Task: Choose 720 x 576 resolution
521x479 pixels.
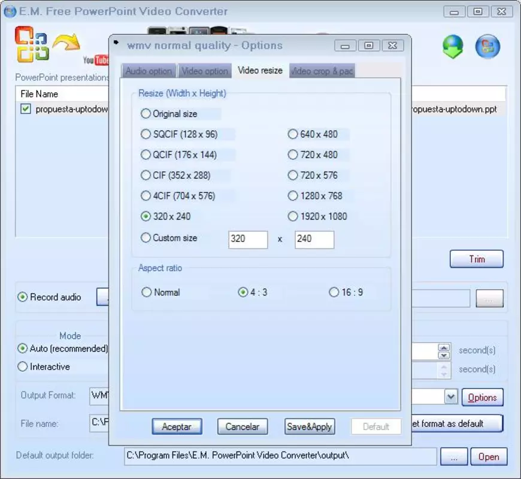Action: 293,175
